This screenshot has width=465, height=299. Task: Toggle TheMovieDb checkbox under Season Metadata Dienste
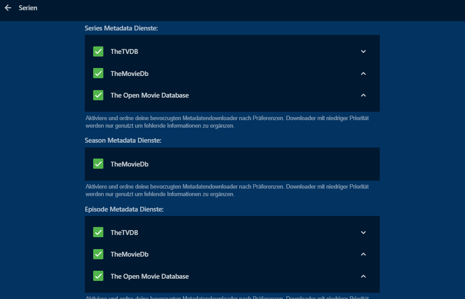(98, 164)
